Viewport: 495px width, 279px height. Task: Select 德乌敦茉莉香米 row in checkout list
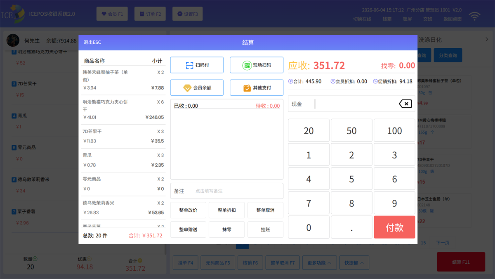tap(123, 208)
